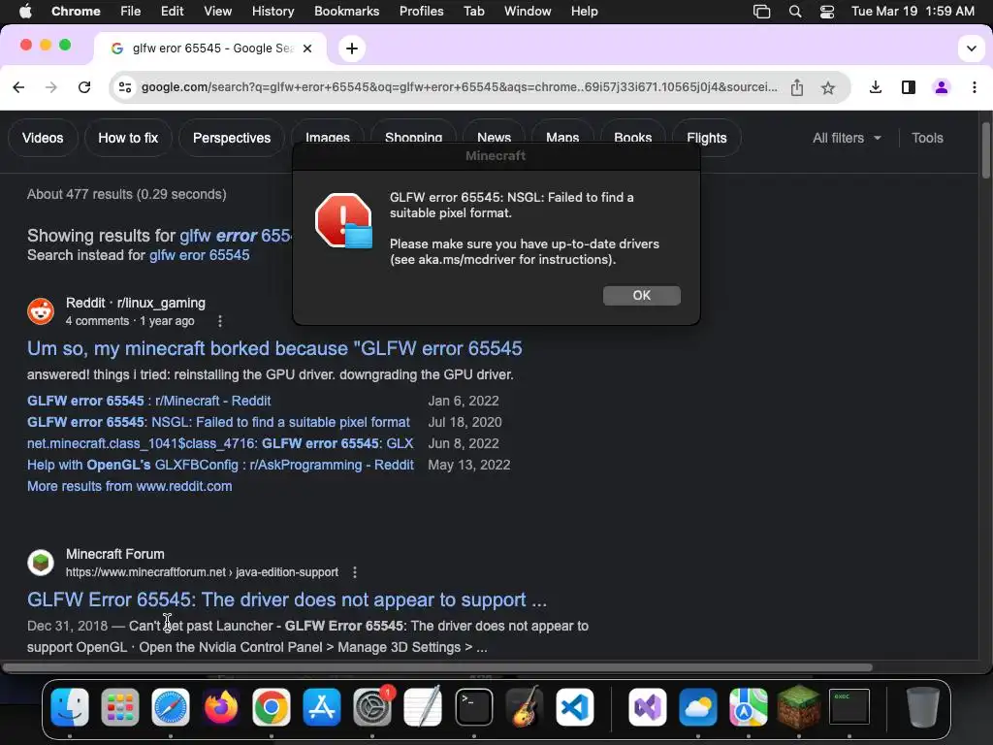The height and width of the screenshot is (745, 993).
Task: Click the Reddit site favicon
Action: click(x=41, y=311)
